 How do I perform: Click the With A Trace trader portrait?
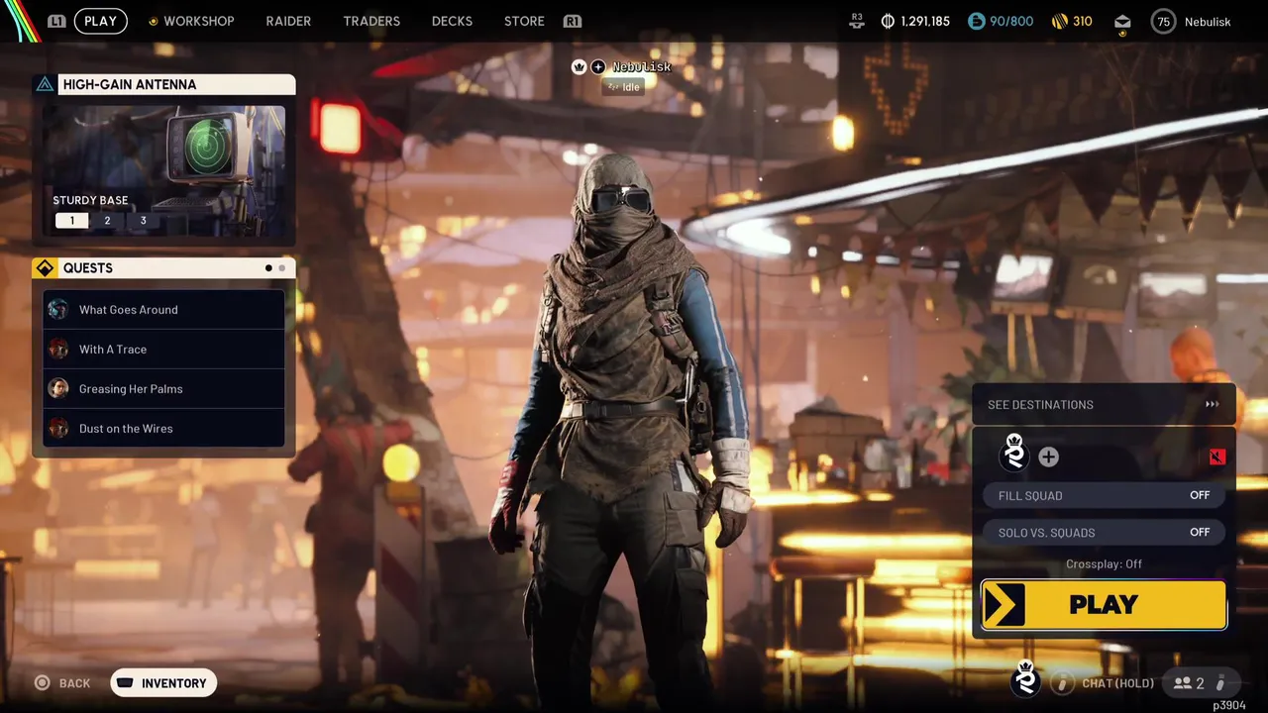58,349
